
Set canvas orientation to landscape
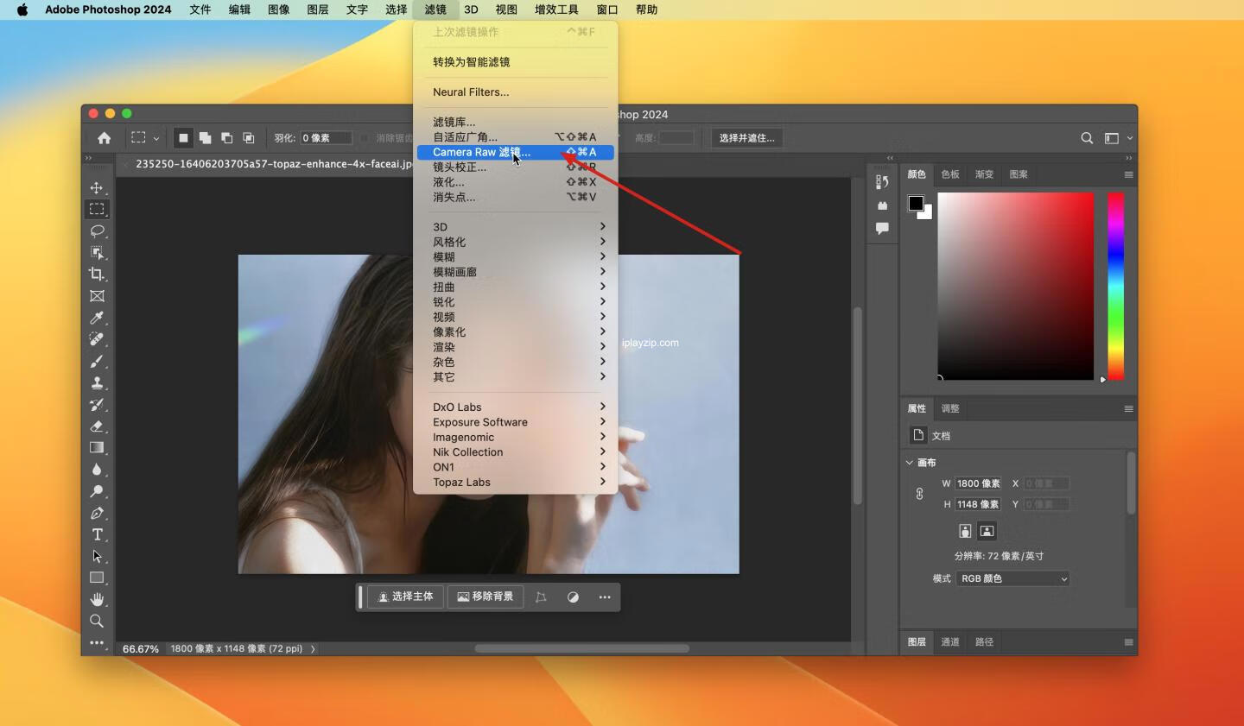987,531
